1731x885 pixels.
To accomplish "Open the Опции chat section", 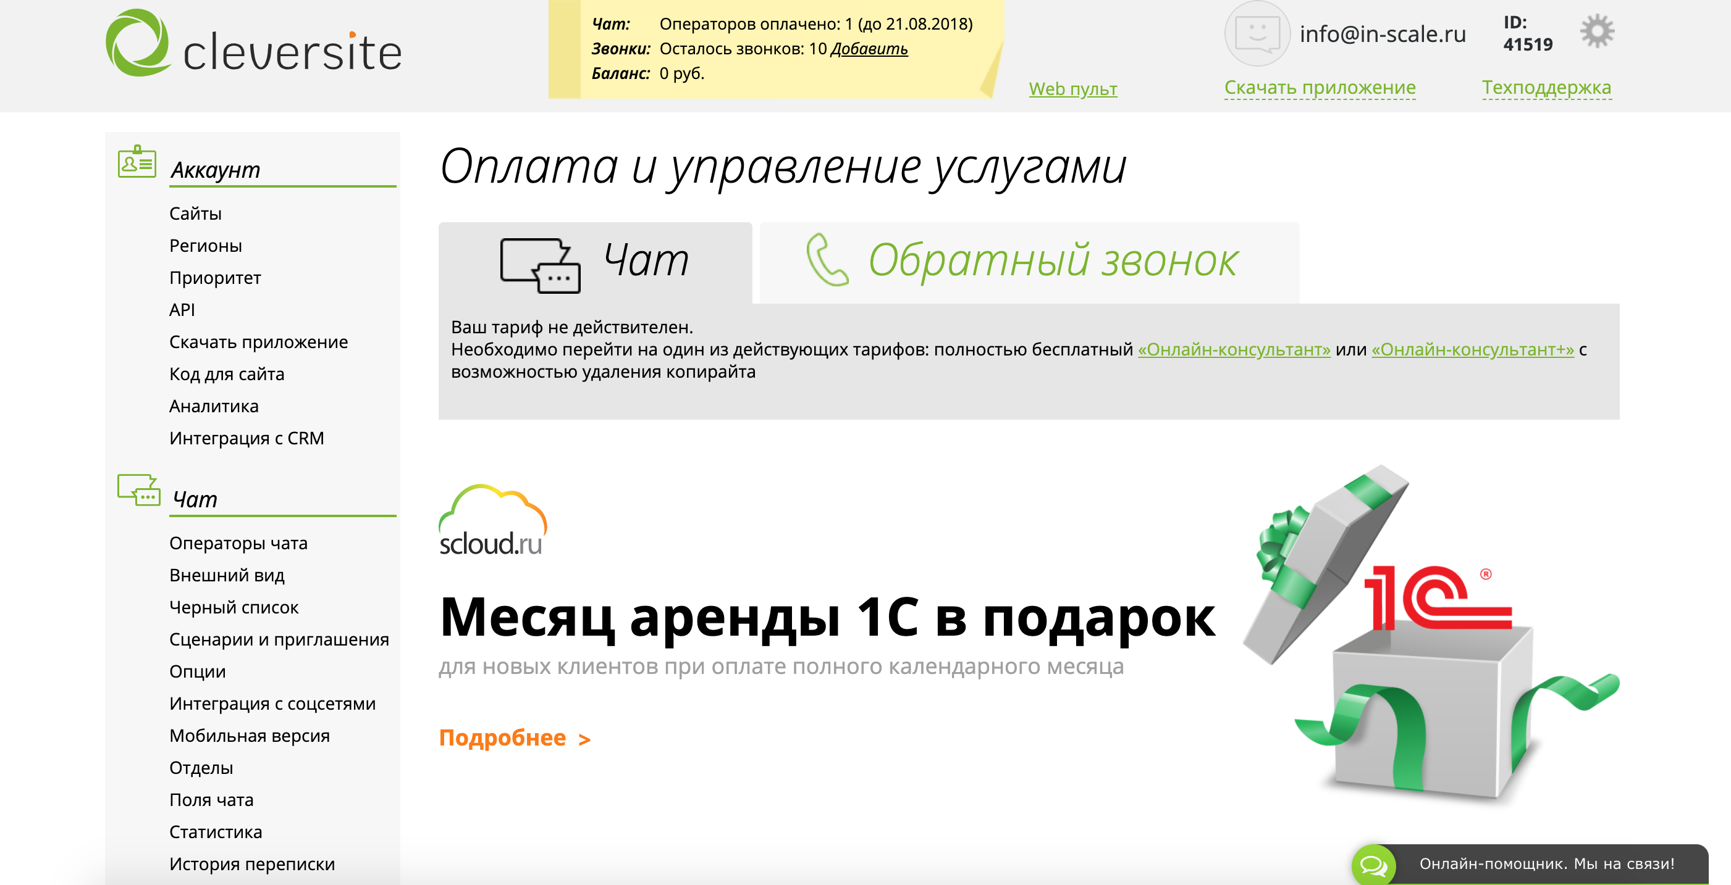I will coord(198,672).
